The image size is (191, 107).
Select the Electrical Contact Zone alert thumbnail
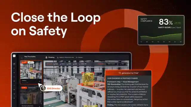pyautogui.click(x=31, y=95)
